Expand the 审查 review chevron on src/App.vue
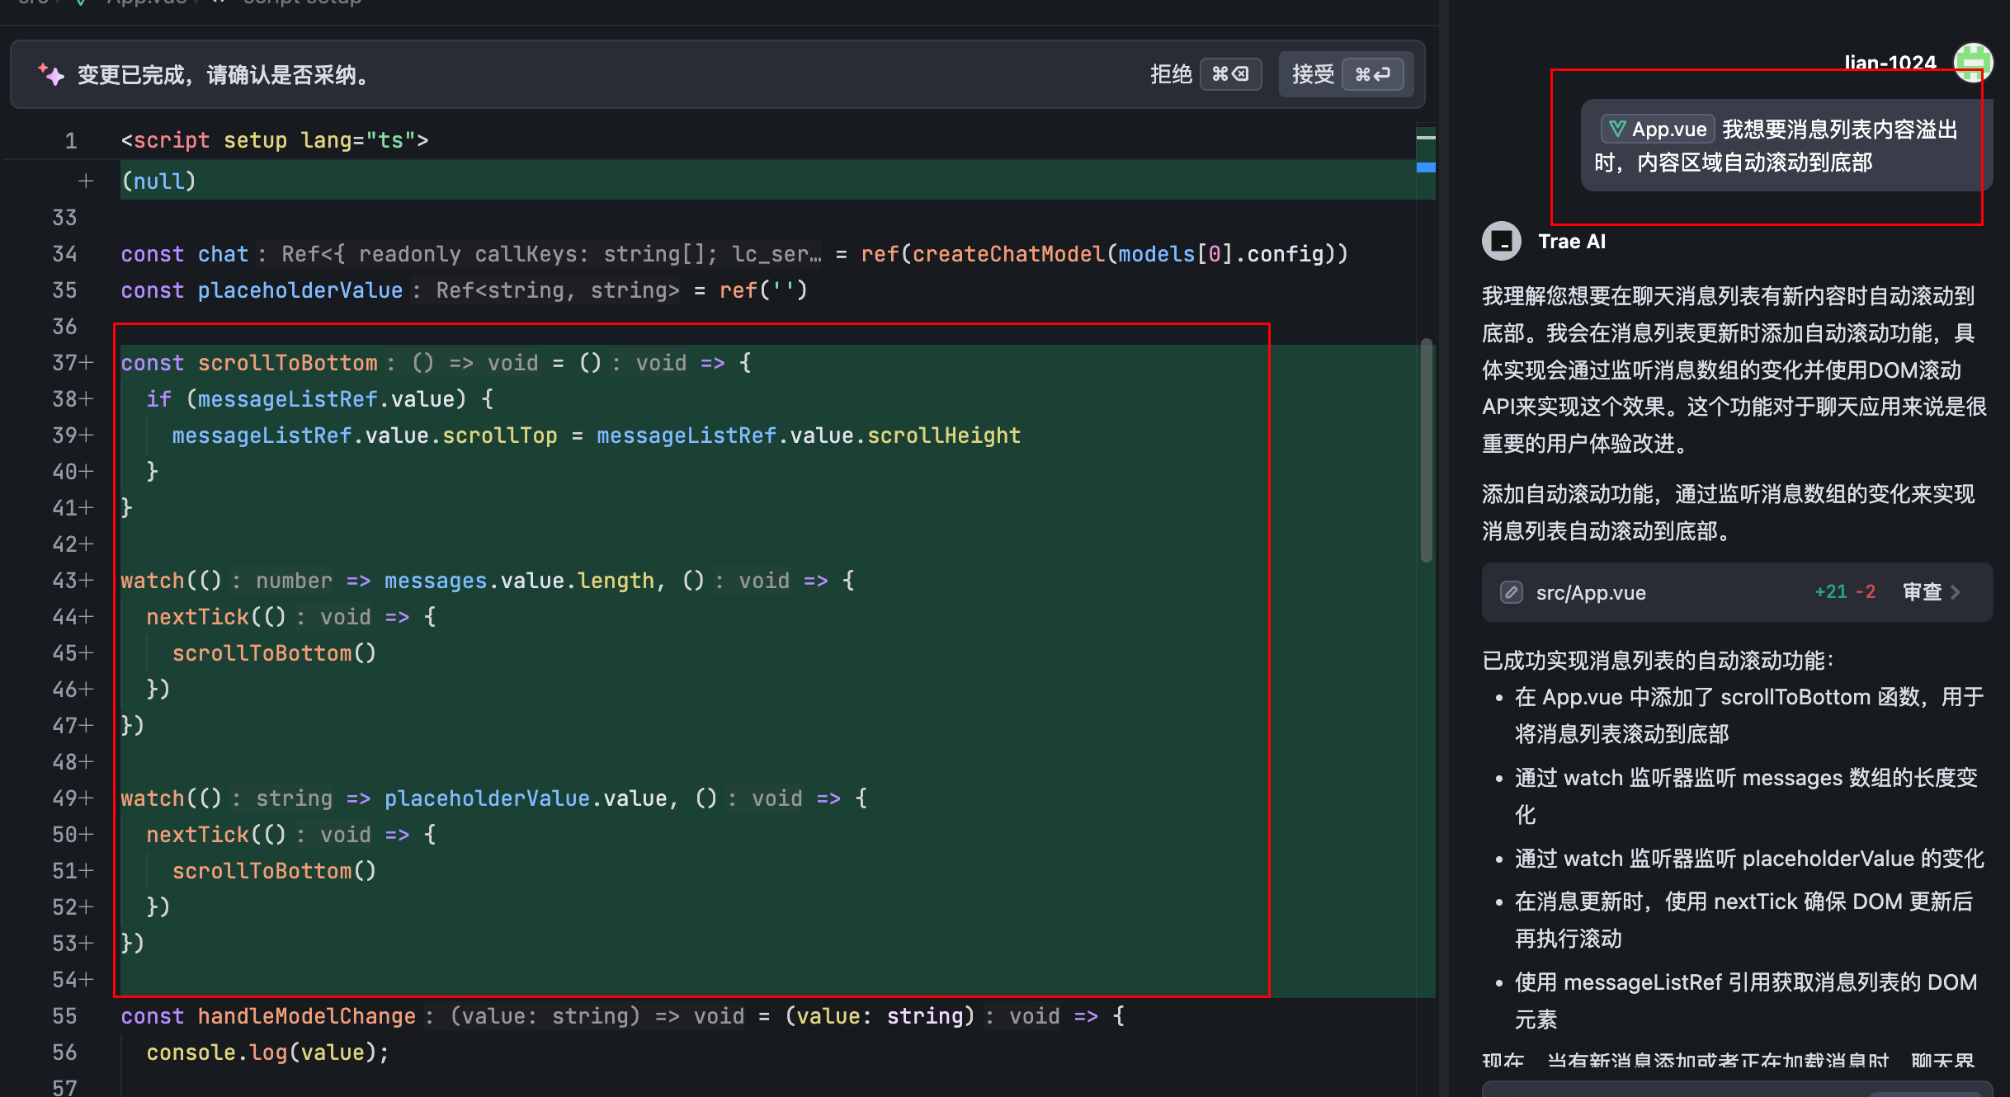Screen dimensions: 2010x1097 point(1956,591)
